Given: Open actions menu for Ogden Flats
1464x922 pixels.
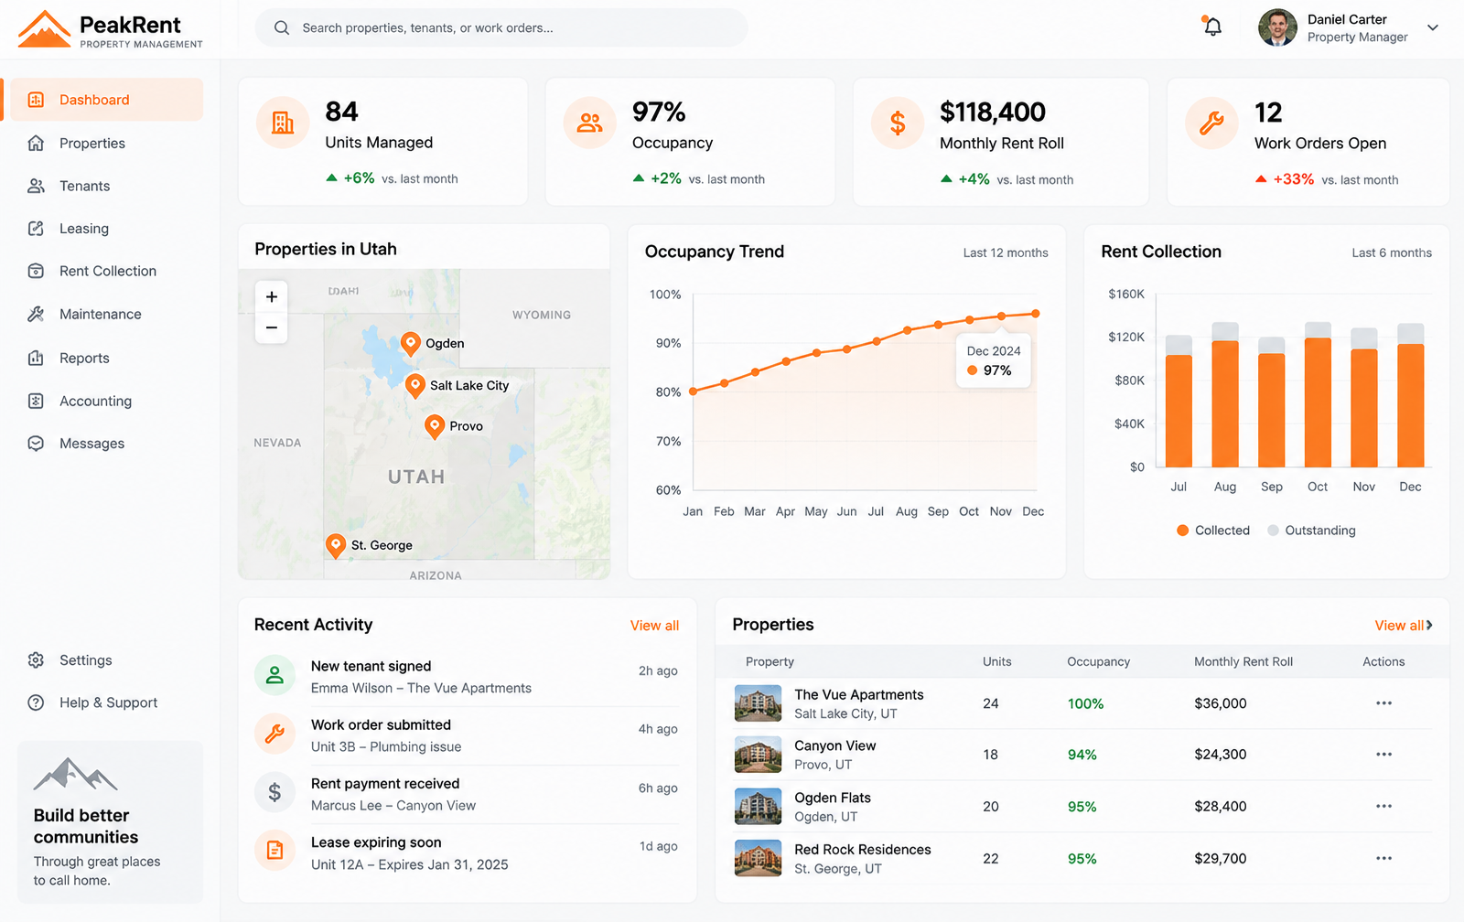Looking at the screenshot, I should 1383,807.
